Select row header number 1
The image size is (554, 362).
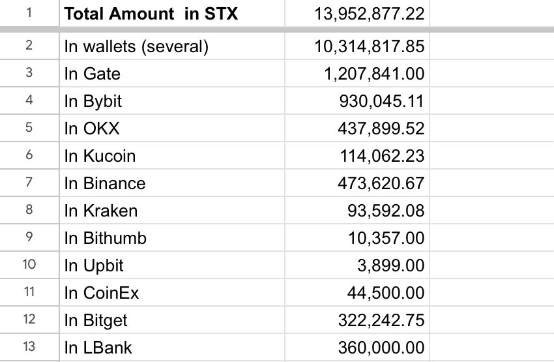pyautogui.click(x=29, y=14)
